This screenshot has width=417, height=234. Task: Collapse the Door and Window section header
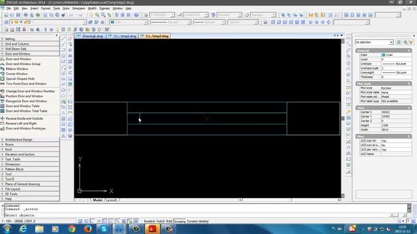pyautogui.click(x=29, y=54)
